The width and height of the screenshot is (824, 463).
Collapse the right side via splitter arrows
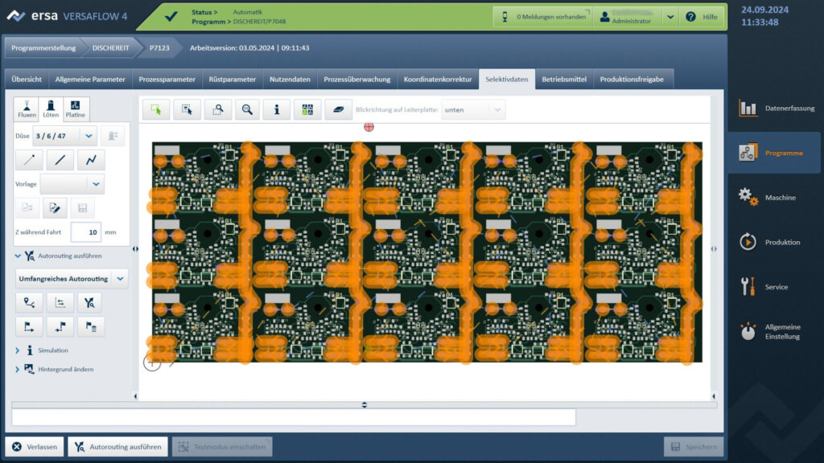click(714, 249)
